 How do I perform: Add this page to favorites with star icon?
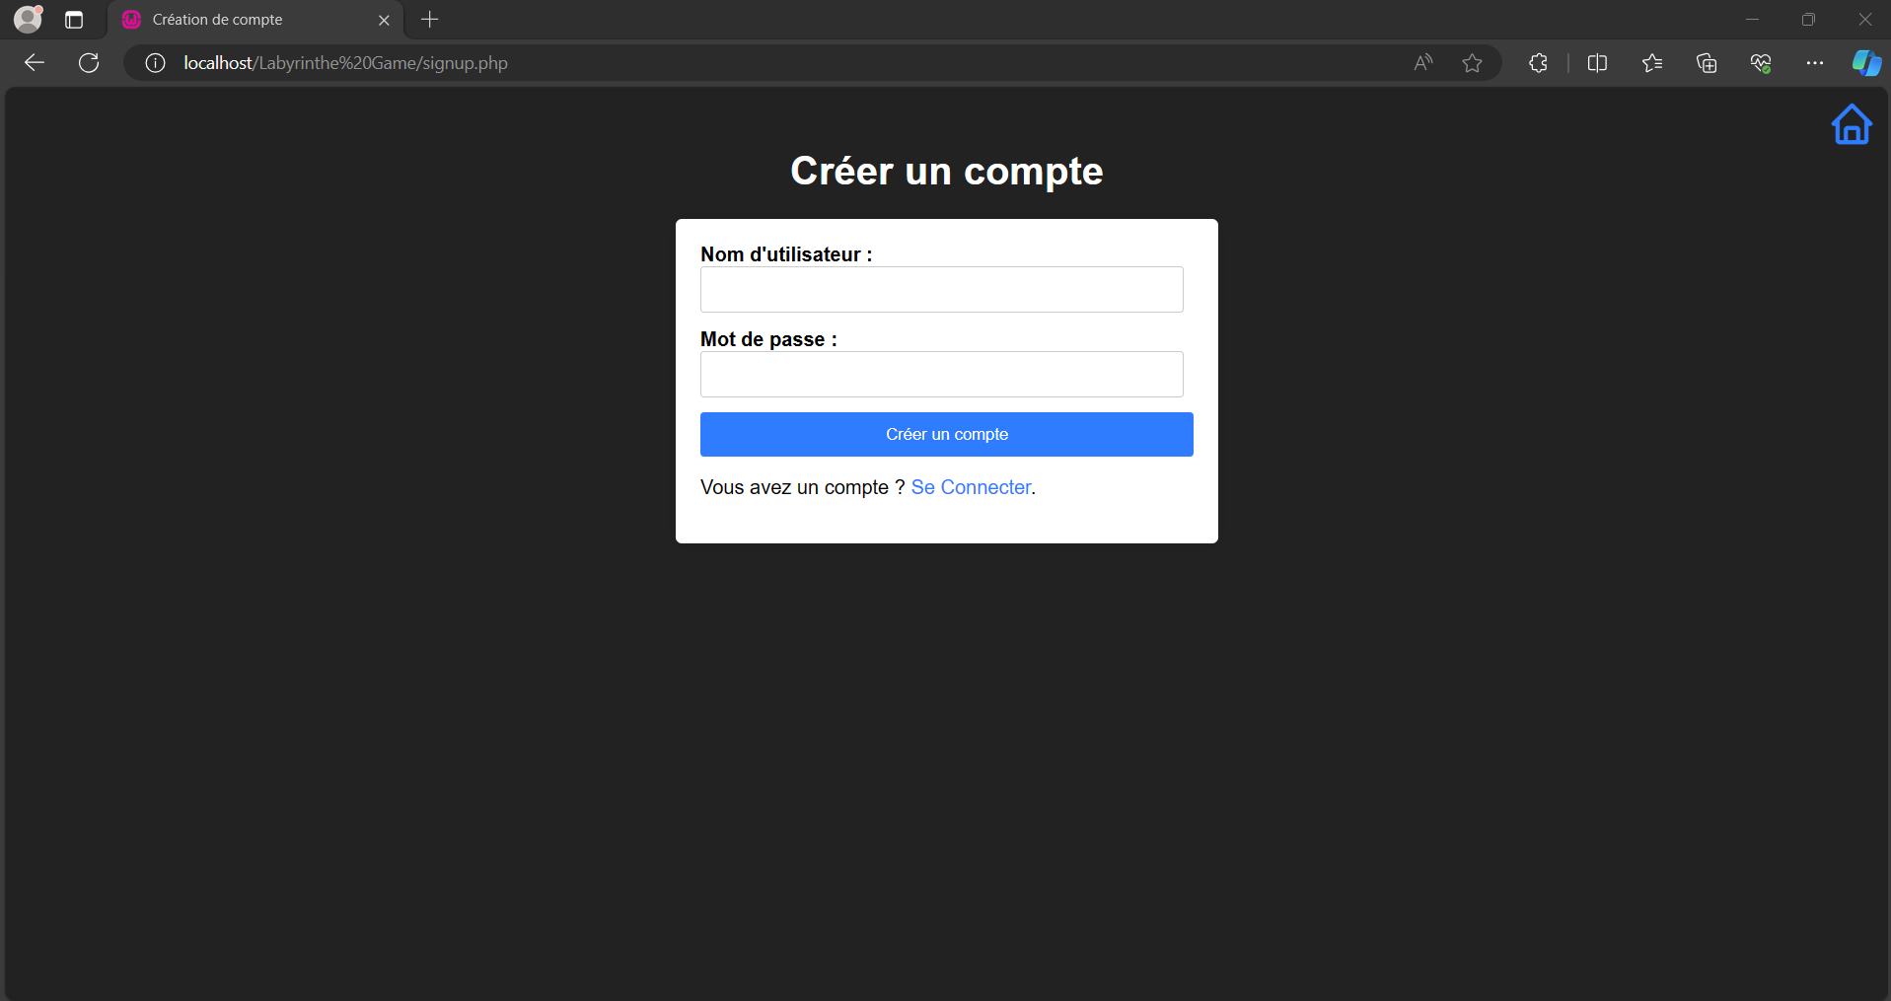click(1472, 63)
